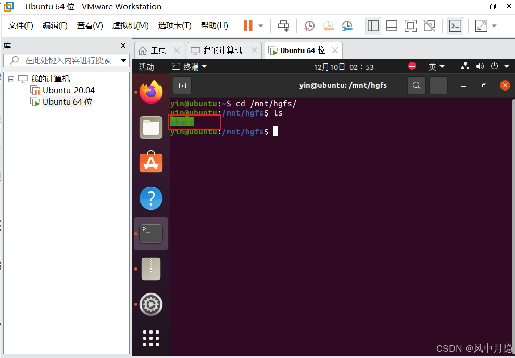Toggle the library sidebar view
This screenshot has height=358, width=515.
click(373, 25)
